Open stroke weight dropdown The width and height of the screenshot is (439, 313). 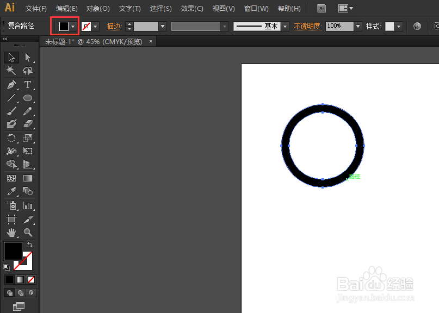pos(163,27)
